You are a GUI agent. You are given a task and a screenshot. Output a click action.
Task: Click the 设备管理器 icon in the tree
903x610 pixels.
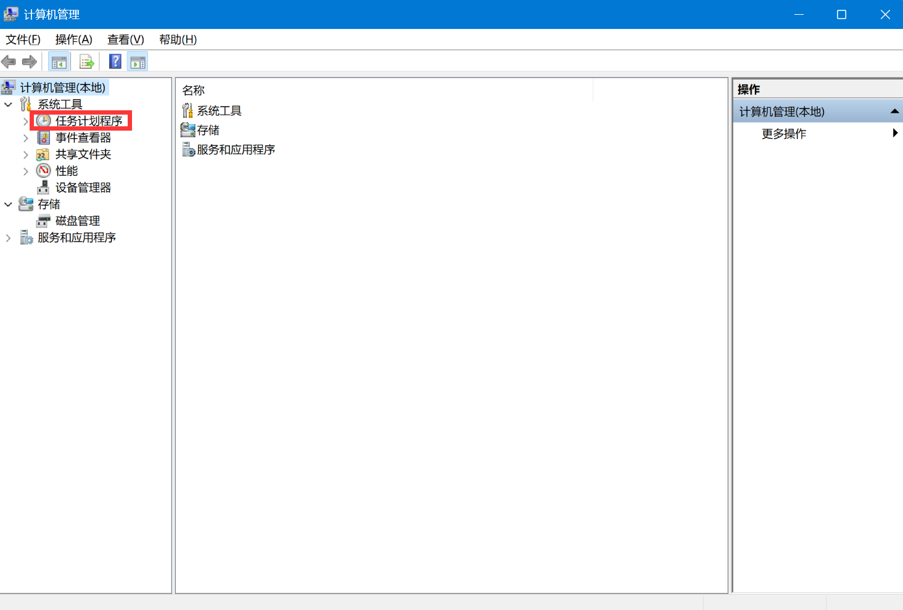[x=43, y=187]
